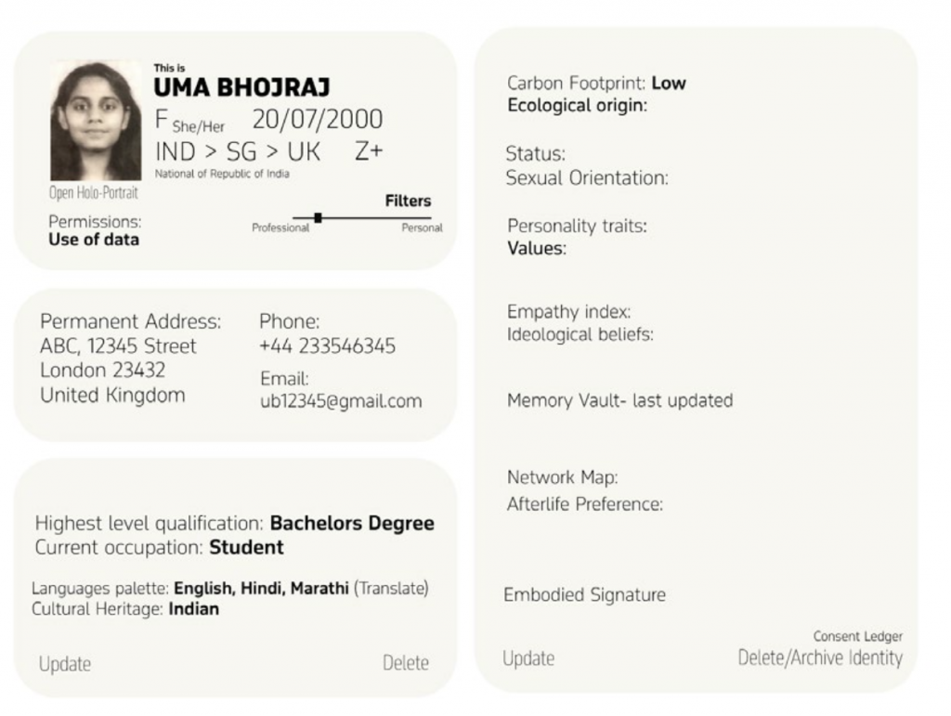Click the Embodied Signature field
951x716 pixels.
click(584, 594)
